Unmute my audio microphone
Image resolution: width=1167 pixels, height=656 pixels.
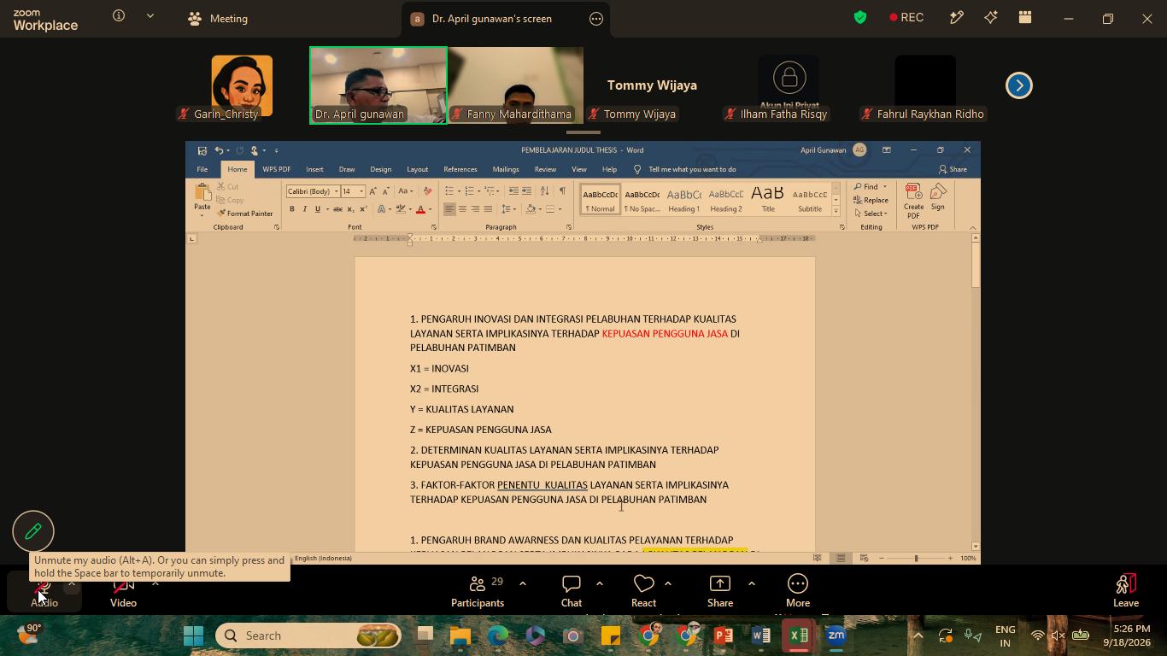click(44, 591)
